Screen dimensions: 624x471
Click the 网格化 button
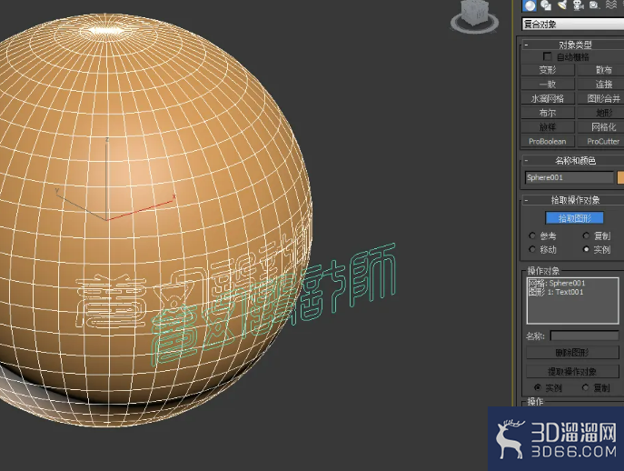click(601, 127)
